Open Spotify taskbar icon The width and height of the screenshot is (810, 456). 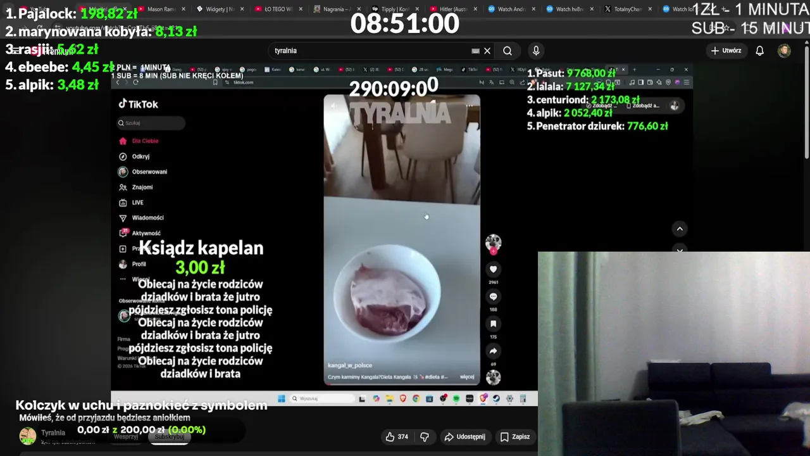click(x=456, y=398)
